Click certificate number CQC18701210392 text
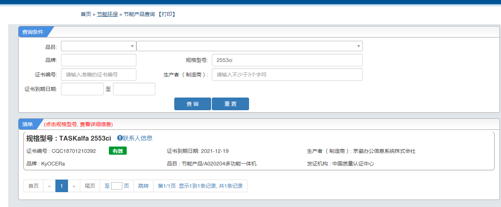Viewport: 501px width, 207px height. [x=74, y=151]
